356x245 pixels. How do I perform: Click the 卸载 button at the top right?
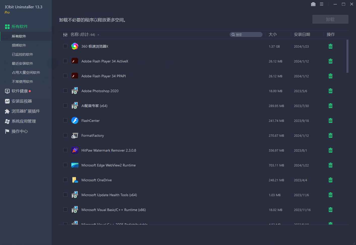[330, 19]
